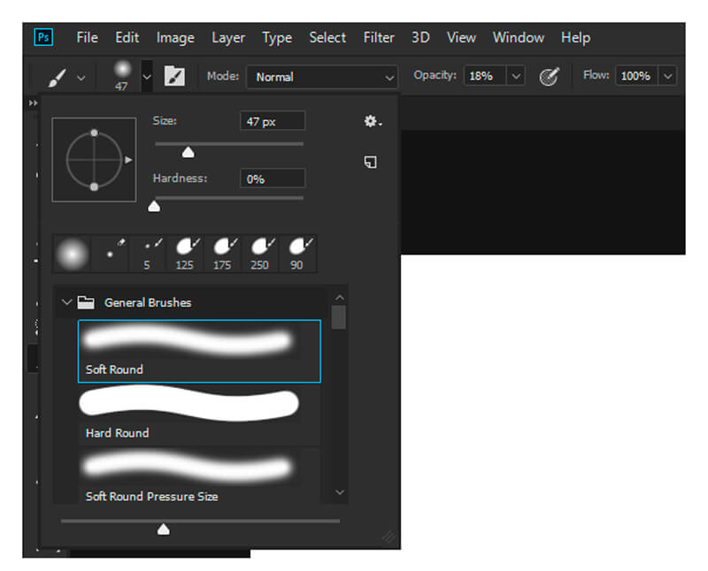Screen dimensions: 708x571
Task: Open the View menu
Action: [461, 37]
